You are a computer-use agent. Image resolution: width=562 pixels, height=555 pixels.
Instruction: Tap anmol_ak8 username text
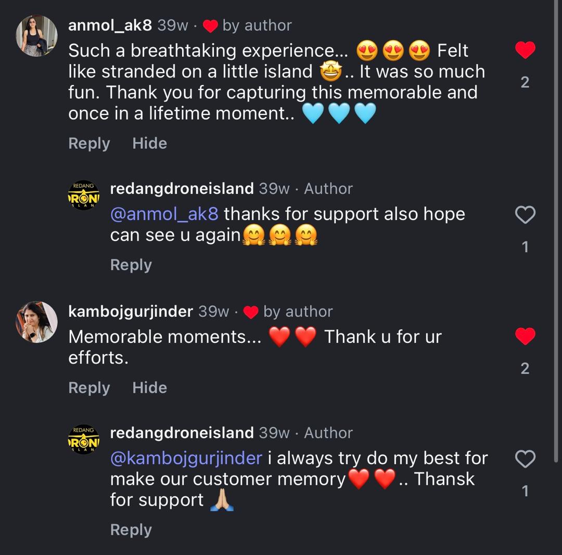coord(110,25)
